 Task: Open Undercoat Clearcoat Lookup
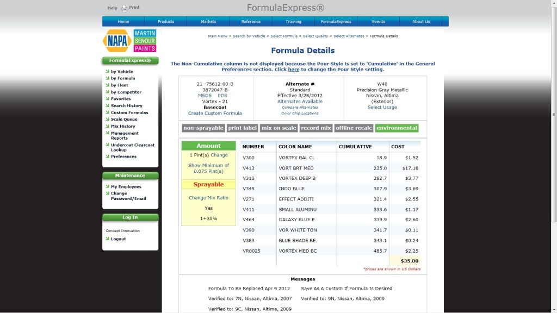pyautogui.click(x=133, y=147)
